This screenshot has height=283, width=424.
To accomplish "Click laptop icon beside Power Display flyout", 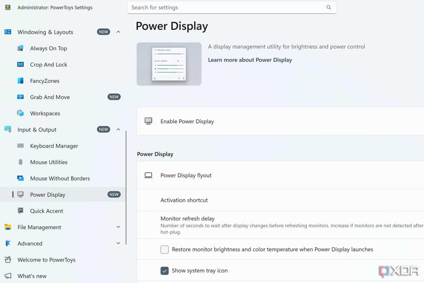I will 148,175.
